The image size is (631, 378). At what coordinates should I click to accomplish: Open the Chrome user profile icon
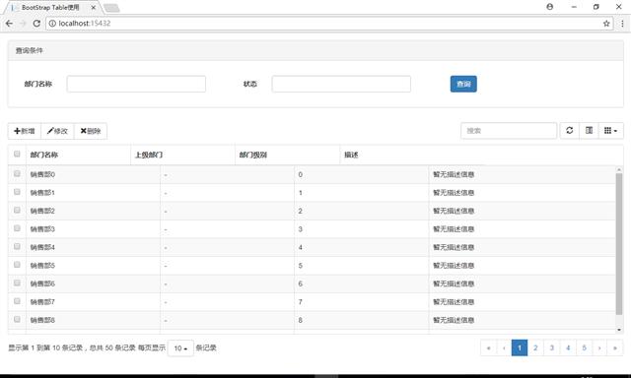[550, 7]
